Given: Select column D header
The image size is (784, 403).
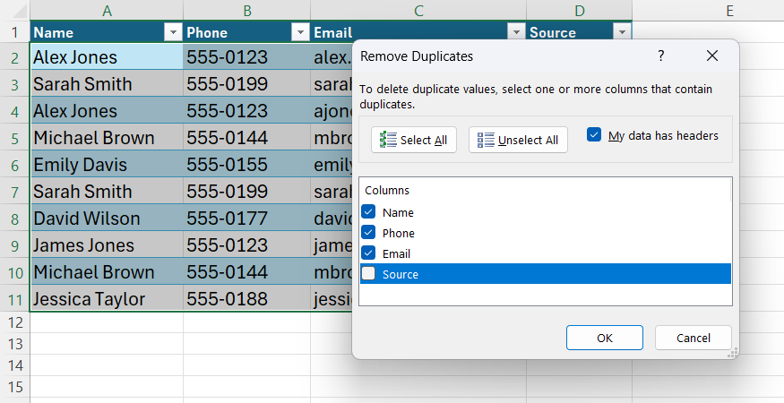Looking at the screenshot, I should pyautogui.click(x=579, y=11).
